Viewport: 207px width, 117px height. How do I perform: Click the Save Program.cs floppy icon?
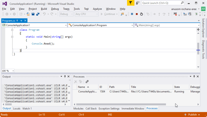tap(33, 14)
